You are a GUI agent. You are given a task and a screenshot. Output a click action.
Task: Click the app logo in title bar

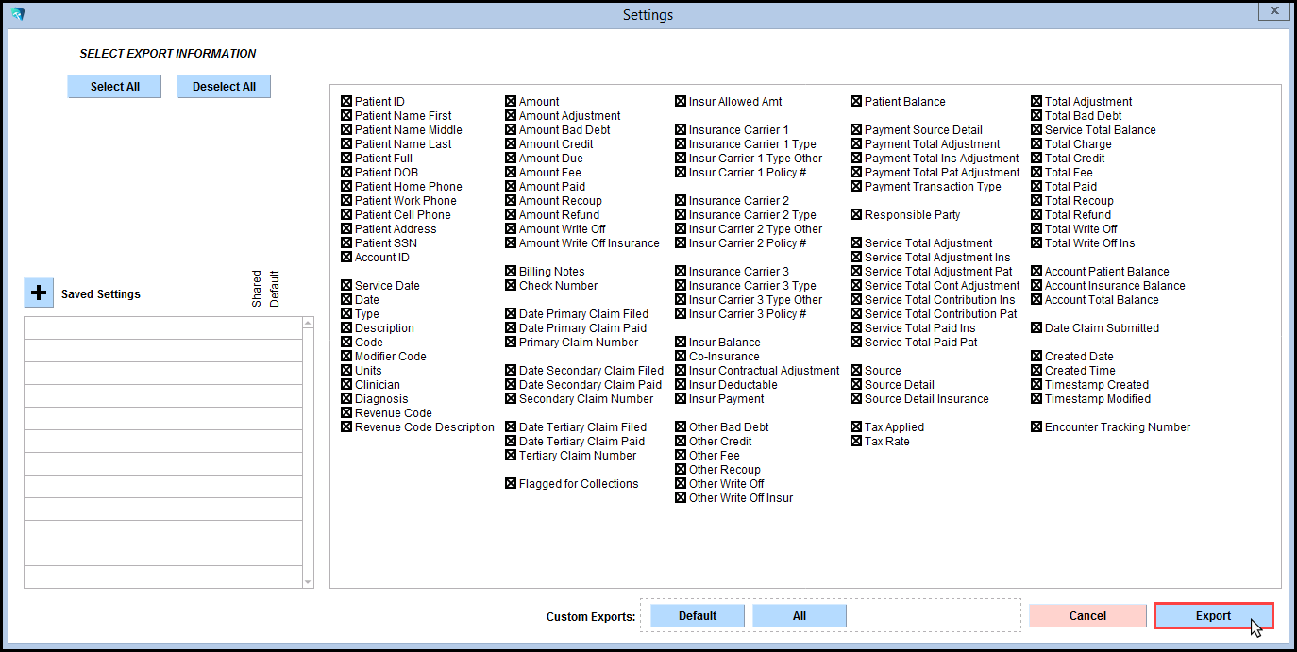(x=17, y=14)
